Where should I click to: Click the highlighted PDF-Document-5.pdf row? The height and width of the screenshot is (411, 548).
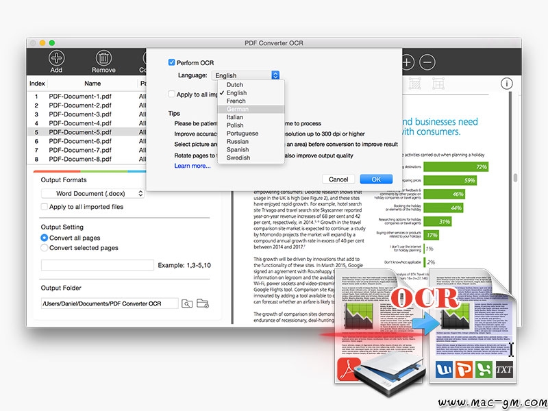[x=87, y=132]
